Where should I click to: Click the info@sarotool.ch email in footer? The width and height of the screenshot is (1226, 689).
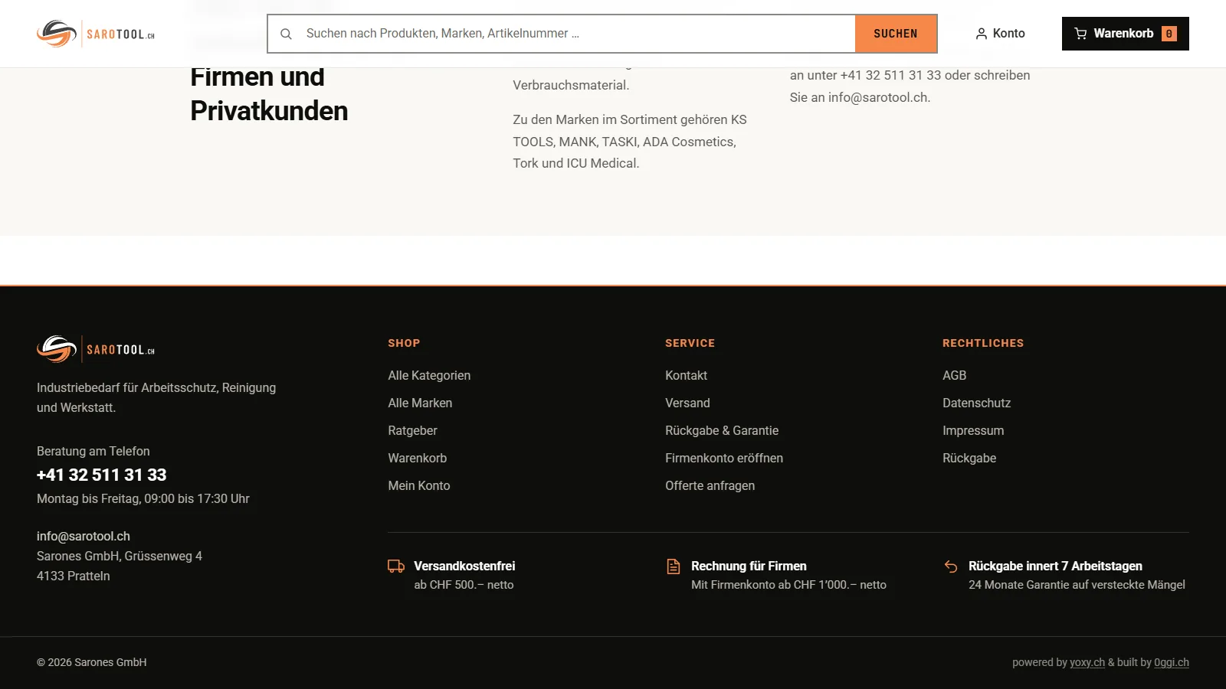84,536
